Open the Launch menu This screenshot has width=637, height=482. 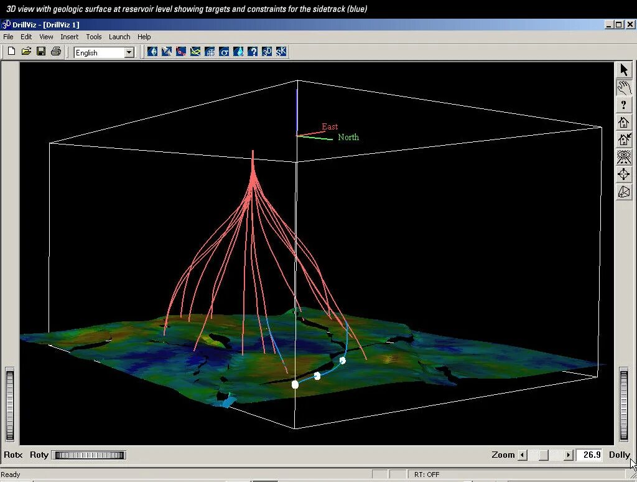[119, 37]
